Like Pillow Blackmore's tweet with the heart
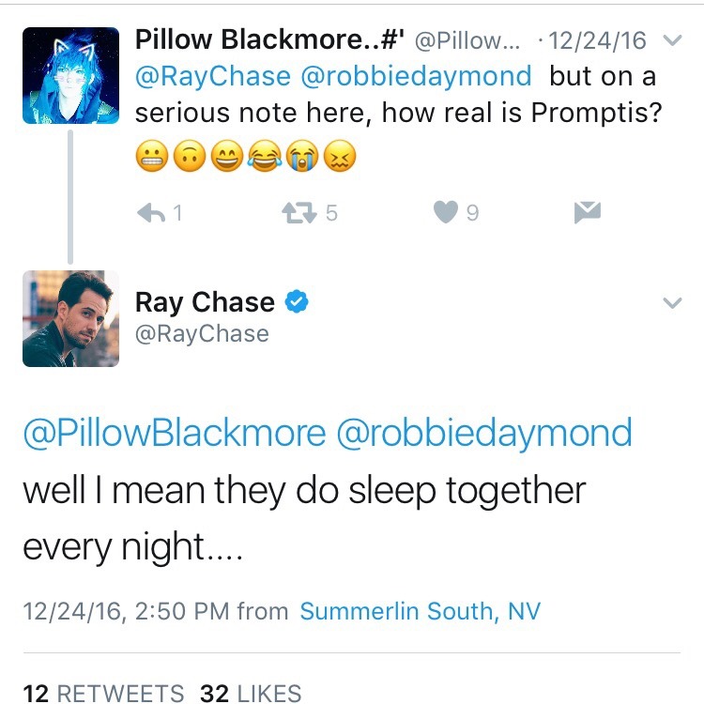This screenshot has height=704, width=704. pyautogui.click(x=445, y=213)
